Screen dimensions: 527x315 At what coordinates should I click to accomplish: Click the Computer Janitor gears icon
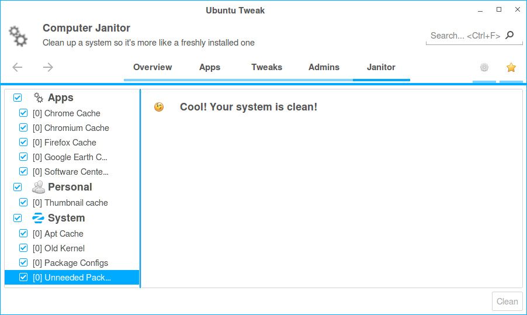point(18,36)
